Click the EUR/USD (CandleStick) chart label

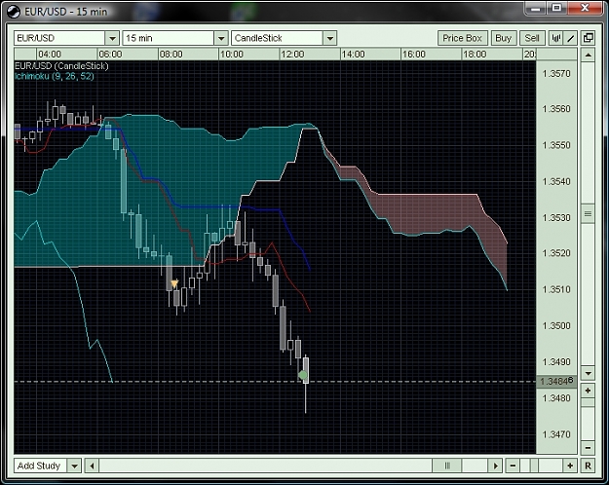(61, 66)
